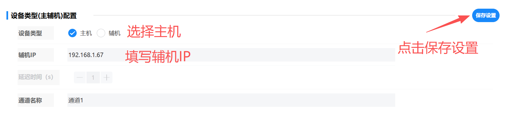
Task: Click the red 选择主机 annotation text
Action: point(154,31)
